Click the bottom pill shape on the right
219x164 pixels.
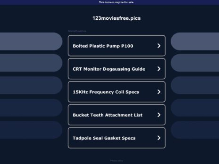pyautogui.click(x=195, y=130)
